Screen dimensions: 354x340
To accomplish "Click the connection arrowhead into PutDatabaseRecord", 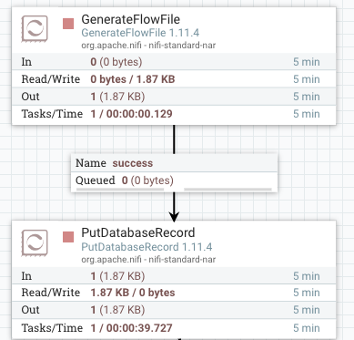I will pyautogui.click(x=174, y=216).
